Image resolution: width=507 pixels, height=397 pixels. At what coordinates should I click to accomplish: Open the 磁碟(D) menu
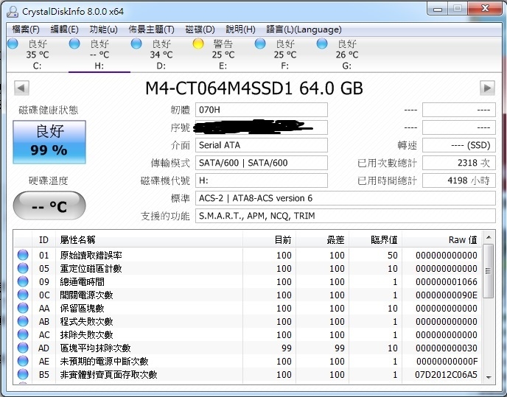pos(200,29)
